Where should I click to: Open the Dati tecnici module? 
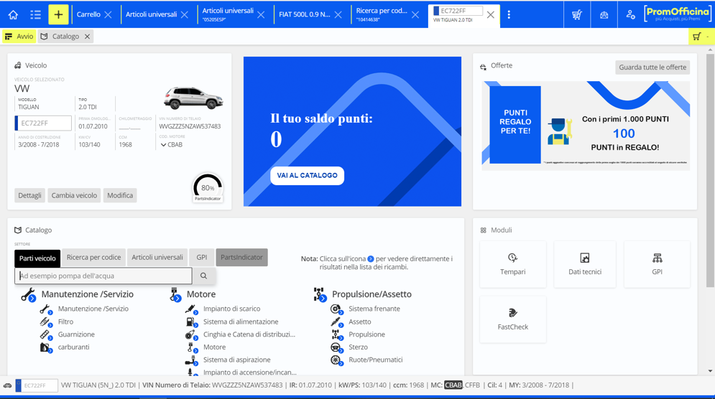585,264
